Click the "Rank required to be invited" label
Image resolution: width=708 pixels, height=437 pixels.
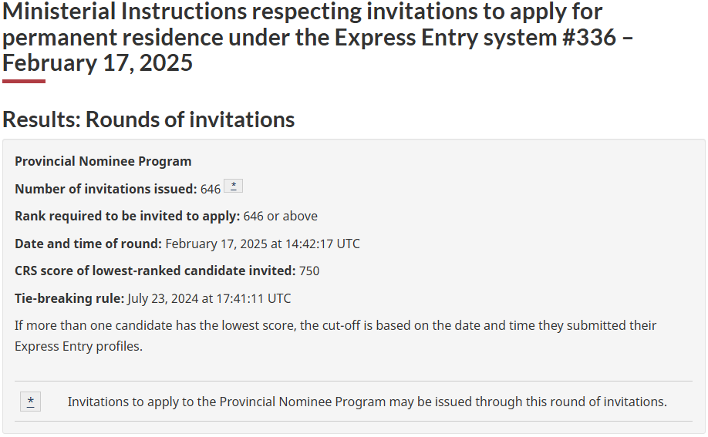click(x=127, y=216)
